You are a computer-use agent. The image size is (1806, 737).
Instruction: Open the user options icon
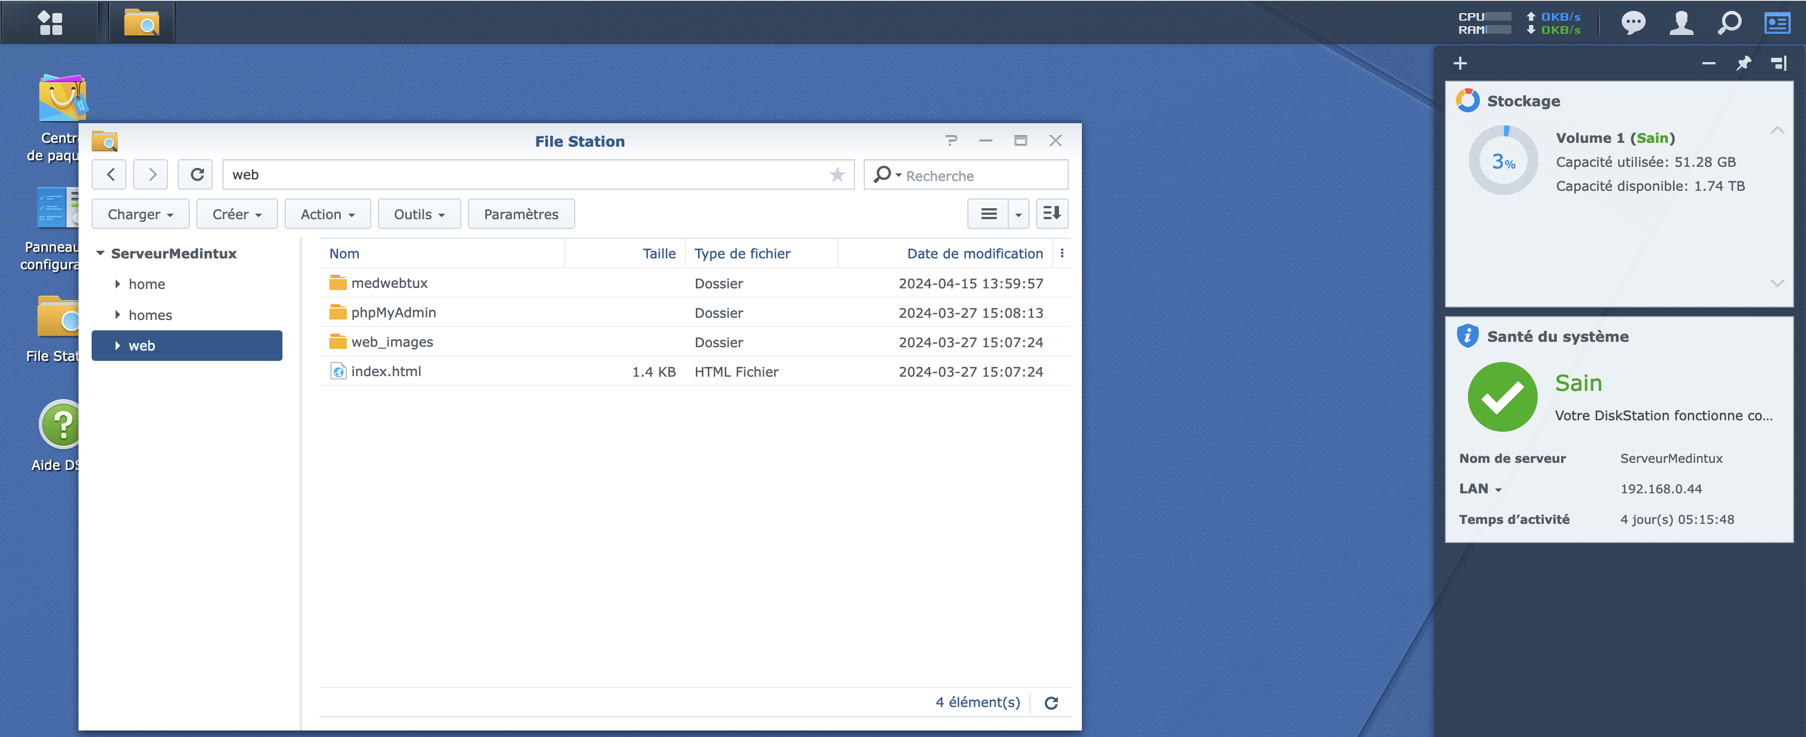click(x=1681, y=22)
